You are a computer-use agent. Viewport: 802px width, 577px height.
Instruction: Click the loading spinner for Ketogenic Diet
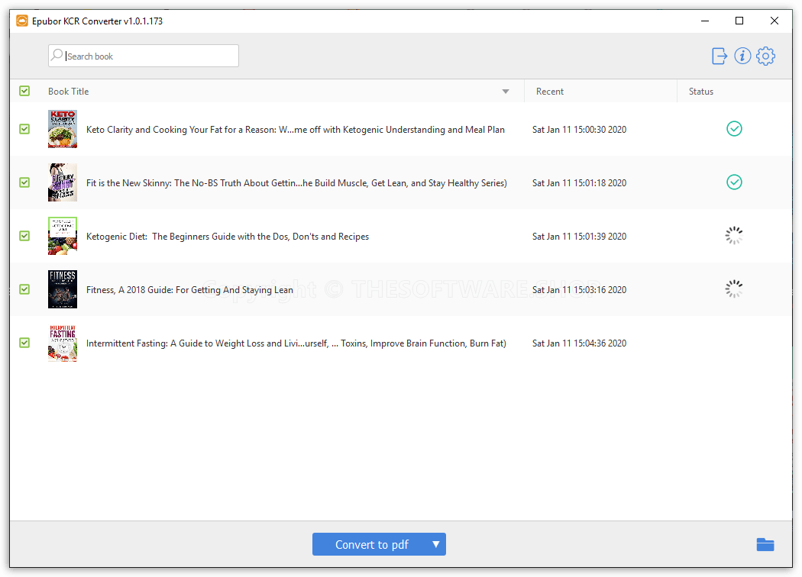pos(734,236)
